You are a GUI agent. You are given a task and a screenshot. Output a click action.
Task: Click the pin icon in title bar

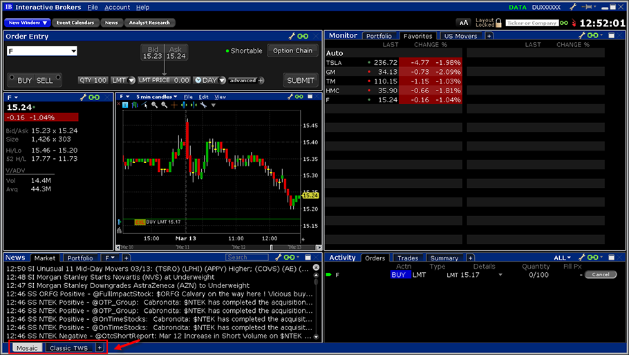[x=587, y=7]
